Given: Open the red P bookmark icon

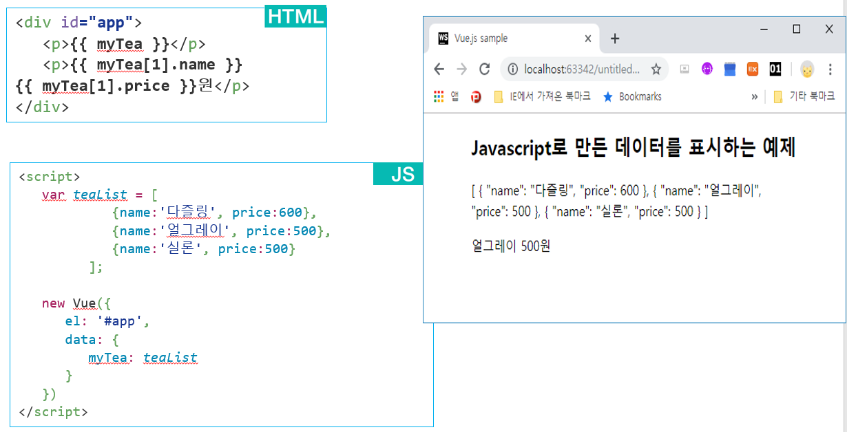Looking at the screenshot, I should [x=476, y=96].
